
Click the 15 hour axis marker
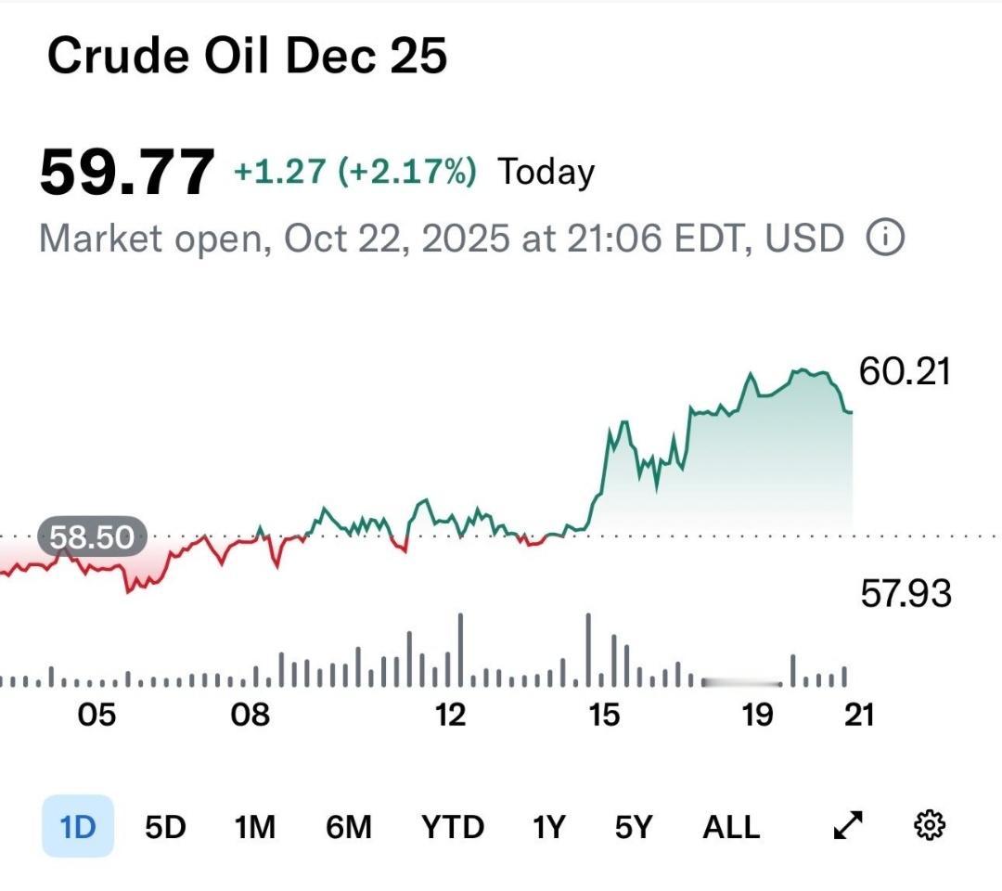[604, 715]
